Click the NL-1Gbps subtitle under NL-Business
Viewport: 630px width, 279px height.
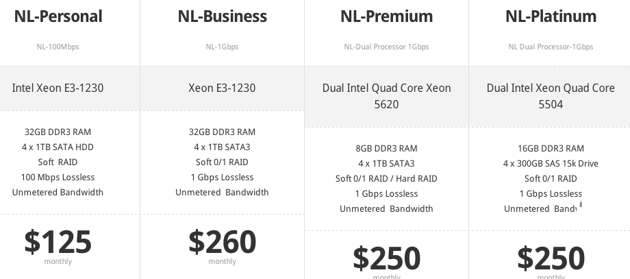[x=222, y=47]
